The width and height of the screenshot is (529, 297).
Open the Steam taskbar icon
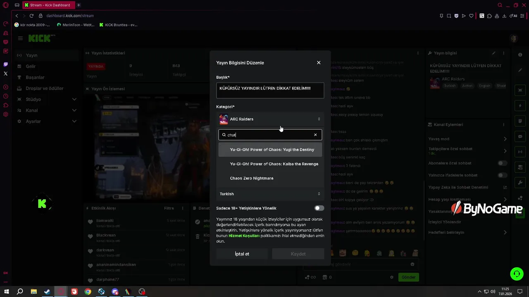tap(47, 292)
